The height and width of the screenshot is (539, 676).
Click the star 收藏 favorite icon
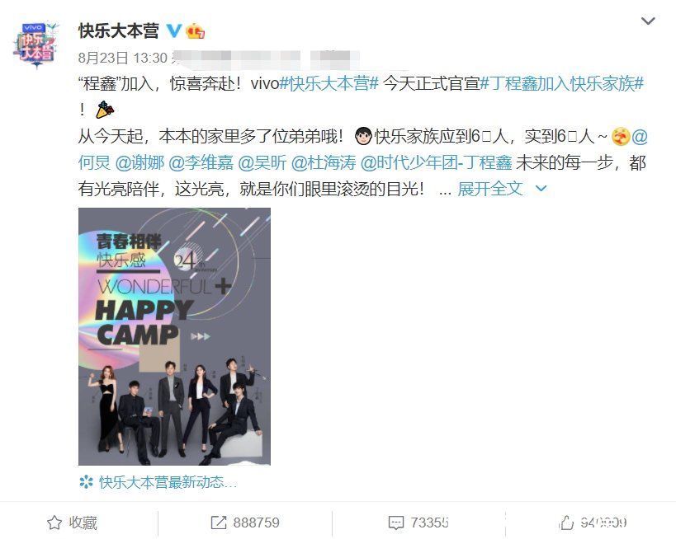click(x=54, y=523)
